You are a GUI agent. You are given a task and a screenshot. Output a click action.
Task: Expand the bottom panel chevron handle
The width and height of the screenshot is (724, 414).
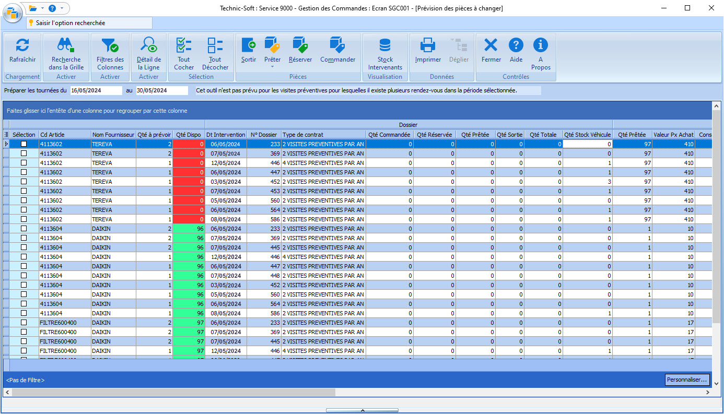click(362, 410)
